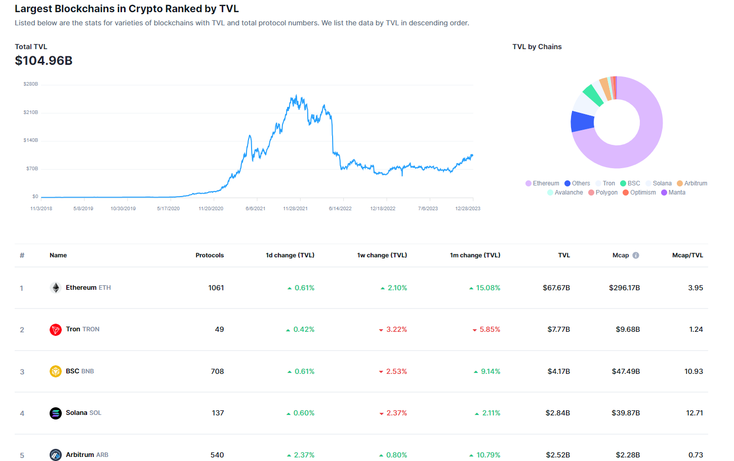This screenshot has width=734, height=461.
Task: Sort table by # rank column header
Action: pos(22,255)
